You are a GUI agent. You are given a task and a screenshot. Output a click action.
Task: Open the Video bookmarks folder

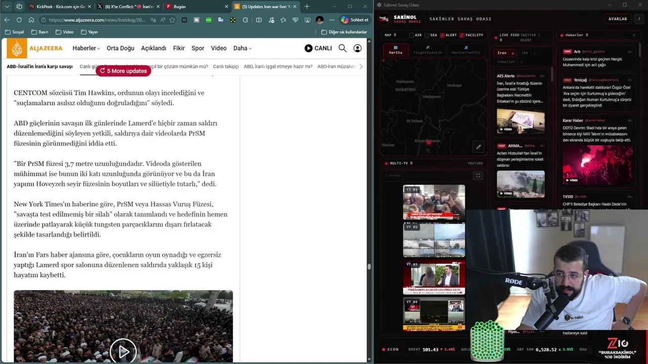pyautogui.click(x=64, y=32)
